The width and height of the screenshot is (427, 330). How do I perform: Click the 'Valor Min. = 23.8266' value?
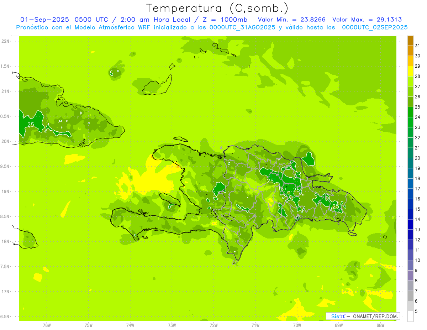point(291,20)
